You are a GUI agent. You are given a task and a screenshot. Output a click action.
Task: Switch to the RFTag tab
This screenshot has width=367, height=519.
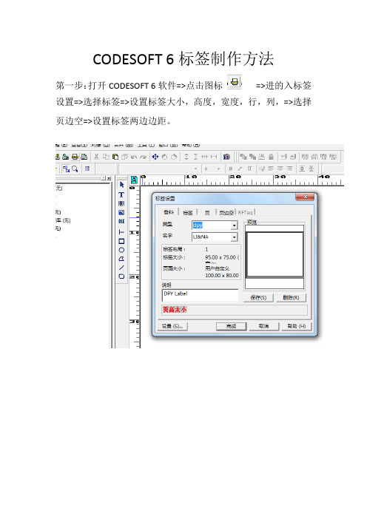tap(245, 212)
